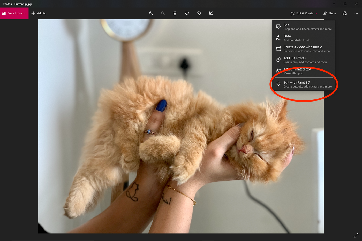Viewport: 362px width, 241px height.
Task: Click the See all photos button
Action: 14,13
